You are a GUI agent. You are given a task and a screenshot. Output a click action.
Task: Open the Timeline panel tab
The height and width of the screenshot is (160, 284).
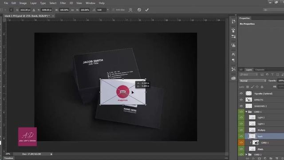8,158
